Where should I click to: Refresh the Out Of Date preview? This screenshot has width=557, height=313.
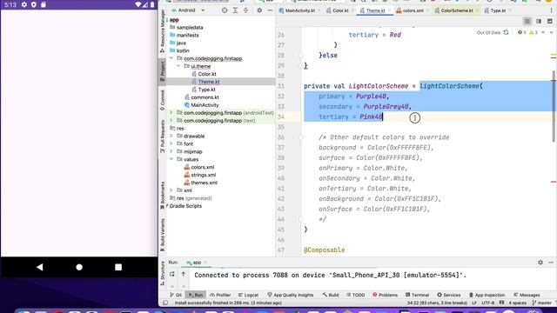tap(506, 32)
